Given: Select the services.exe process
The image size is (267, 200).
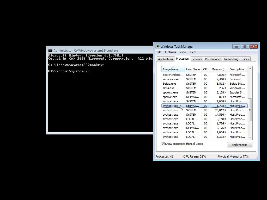Looking at the screenshot, I should click(204, 79).
